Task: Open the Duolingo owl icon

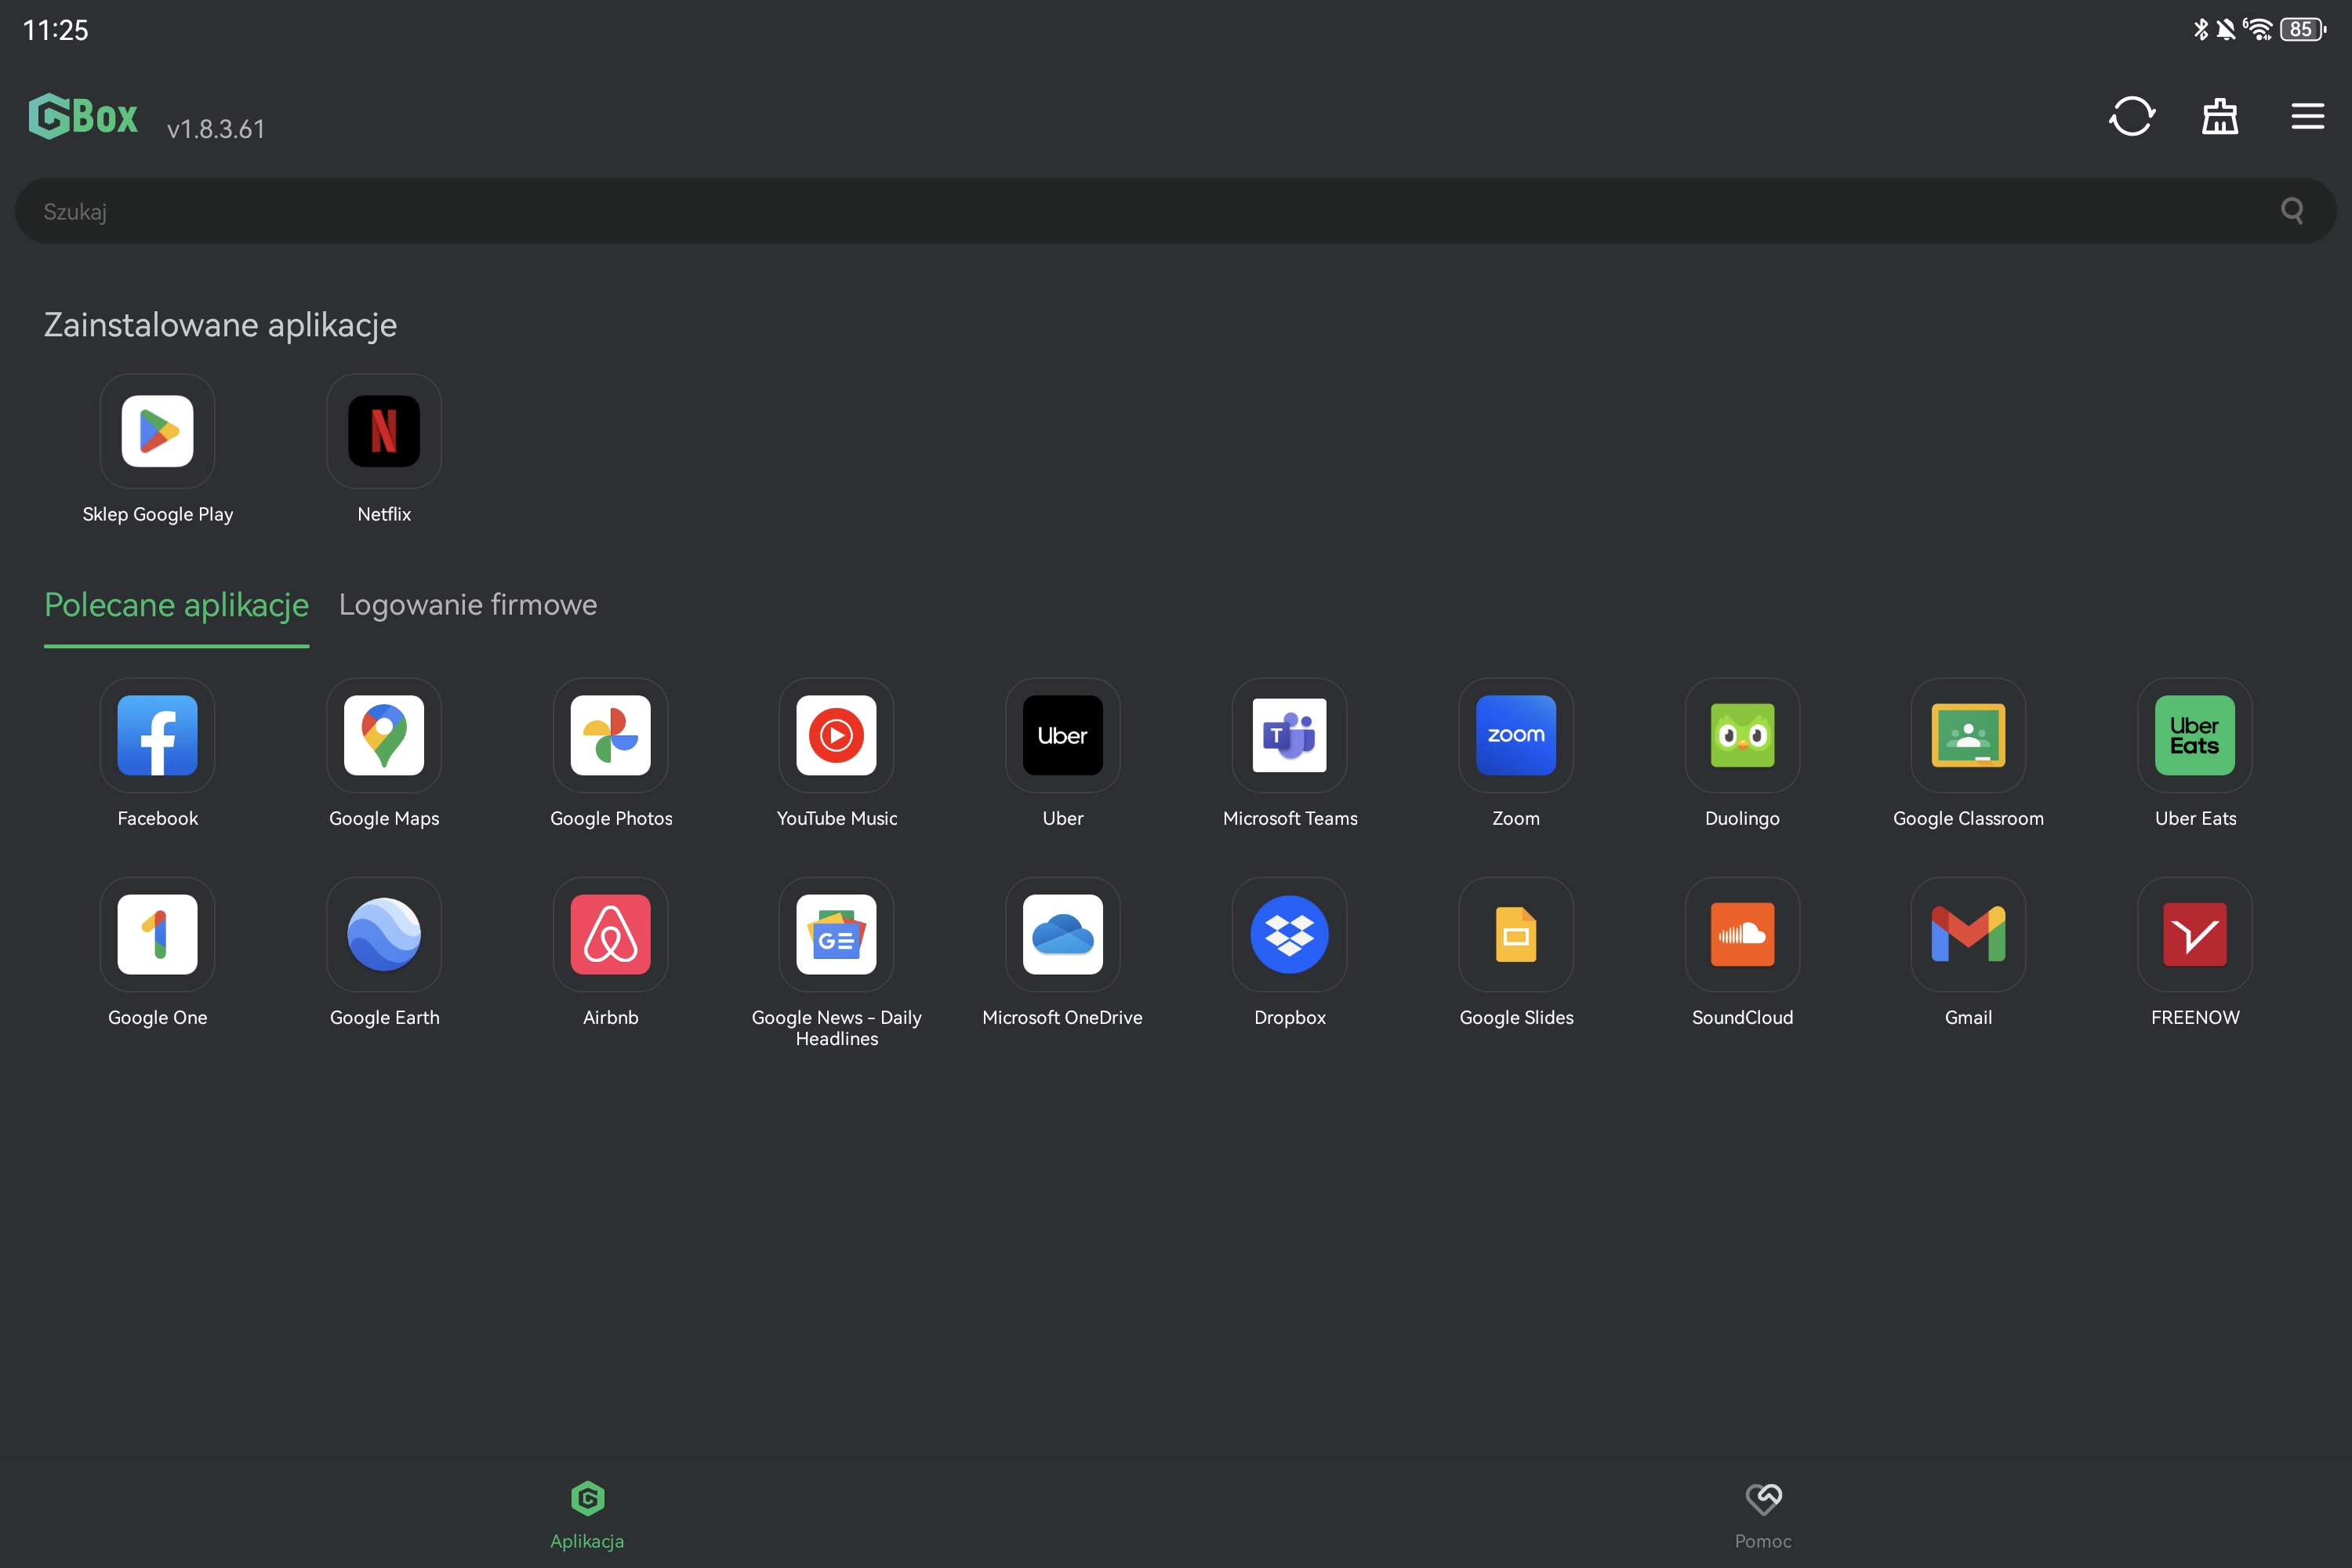Action: (x=1742, y=735)
